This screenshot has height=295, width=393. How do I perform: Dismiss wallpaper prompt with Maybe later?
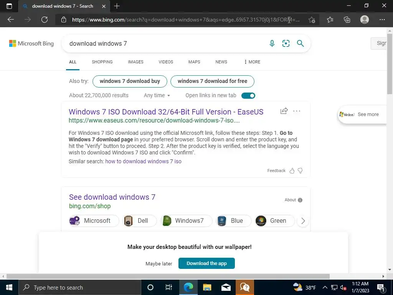click(159, 264)
